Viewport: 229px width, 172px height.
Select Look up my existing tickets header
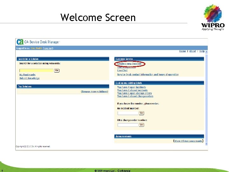(159, 83)
